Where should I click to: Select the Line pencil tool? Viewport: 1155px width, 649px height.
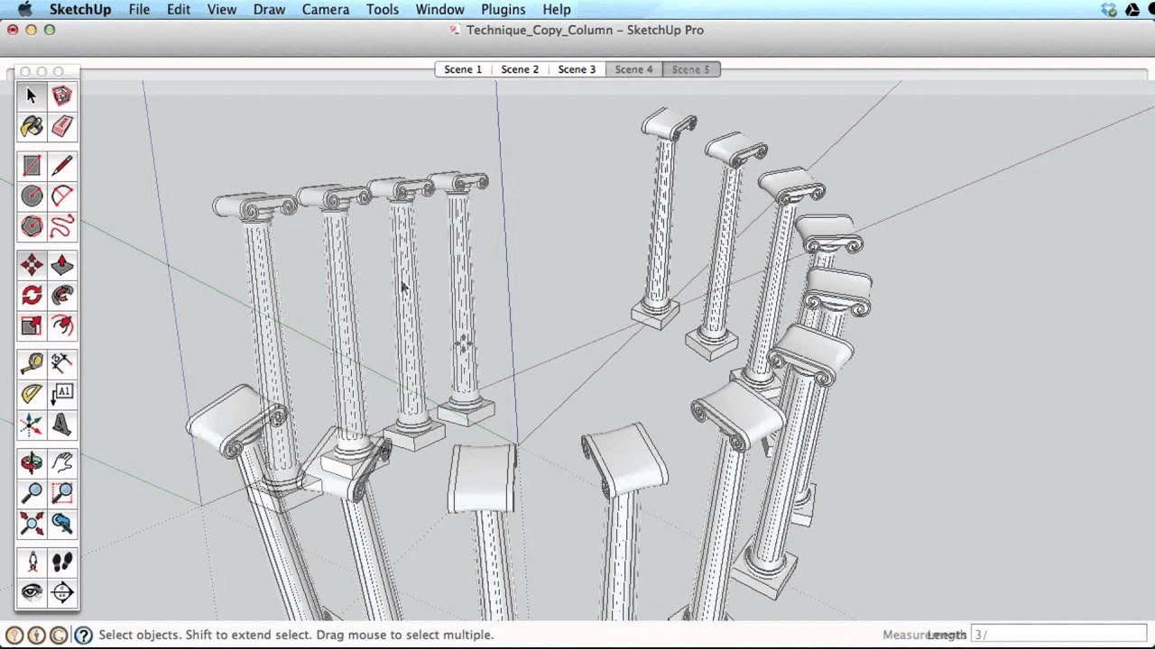pos(61,166)
